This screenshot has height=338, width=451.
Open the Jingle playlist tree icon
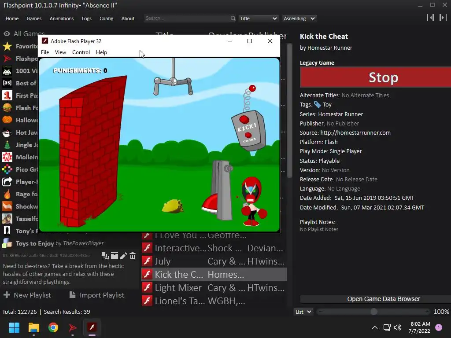7,145
